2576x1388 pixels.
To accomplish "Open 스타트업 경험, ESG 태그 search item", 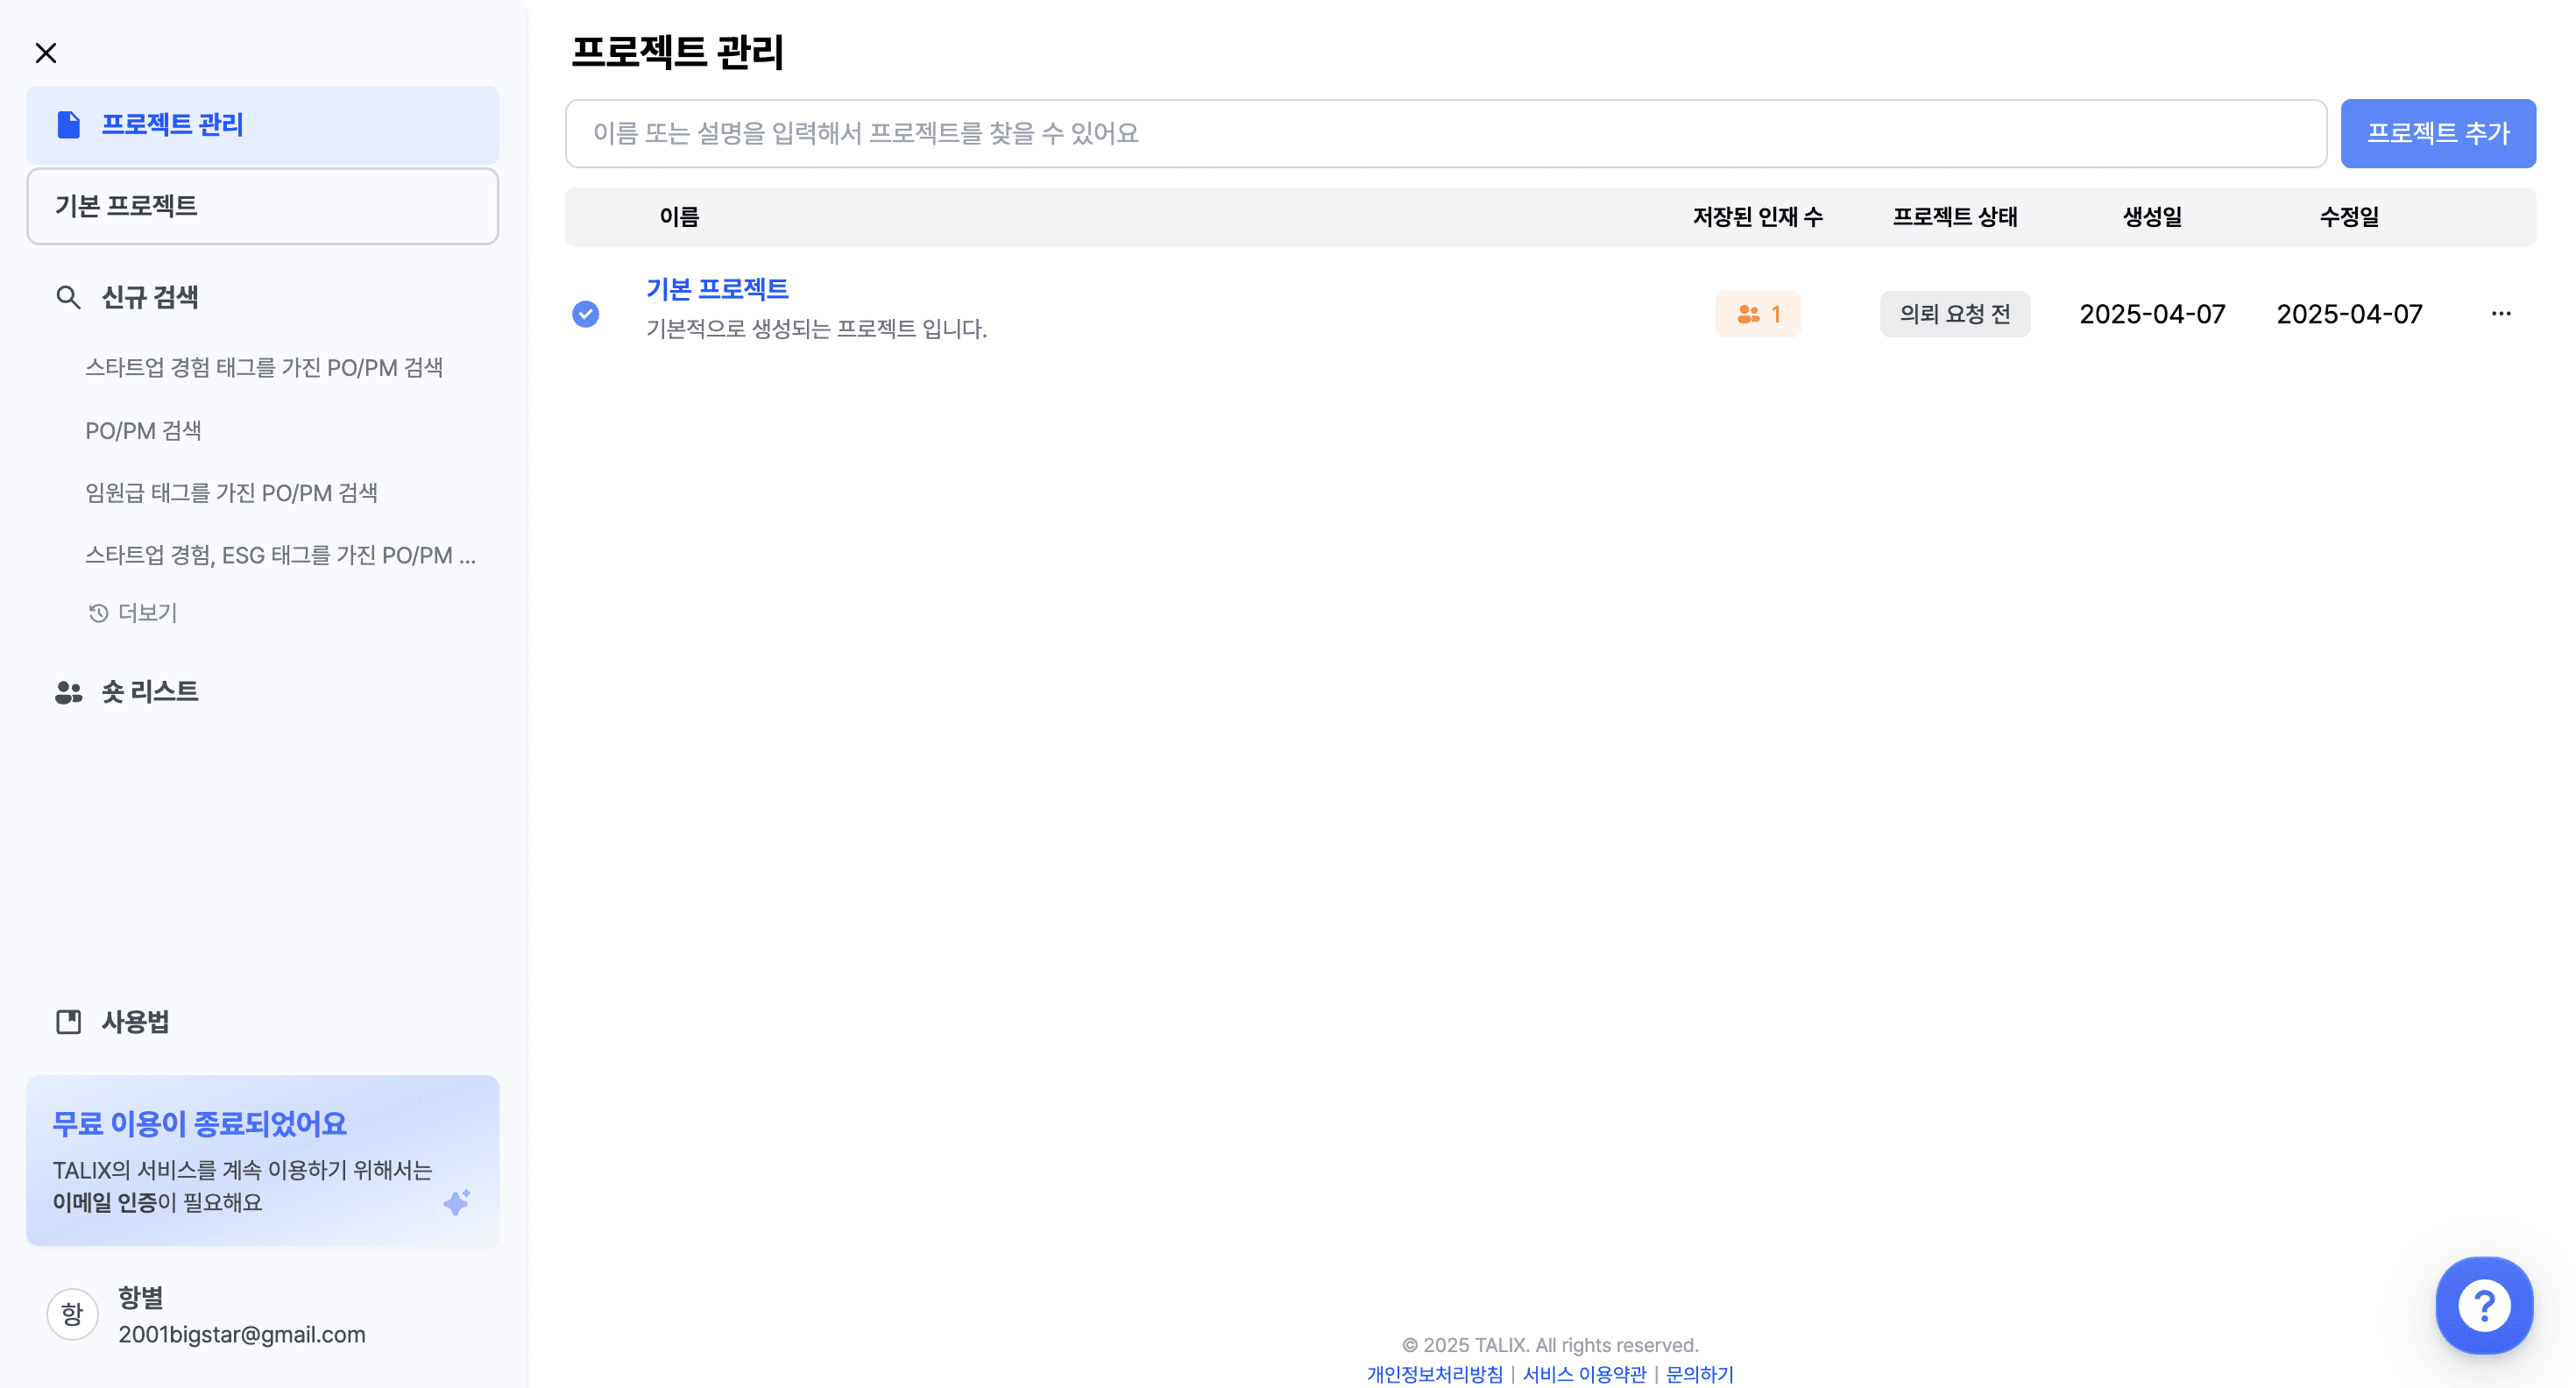I will (x=280, y=555).
